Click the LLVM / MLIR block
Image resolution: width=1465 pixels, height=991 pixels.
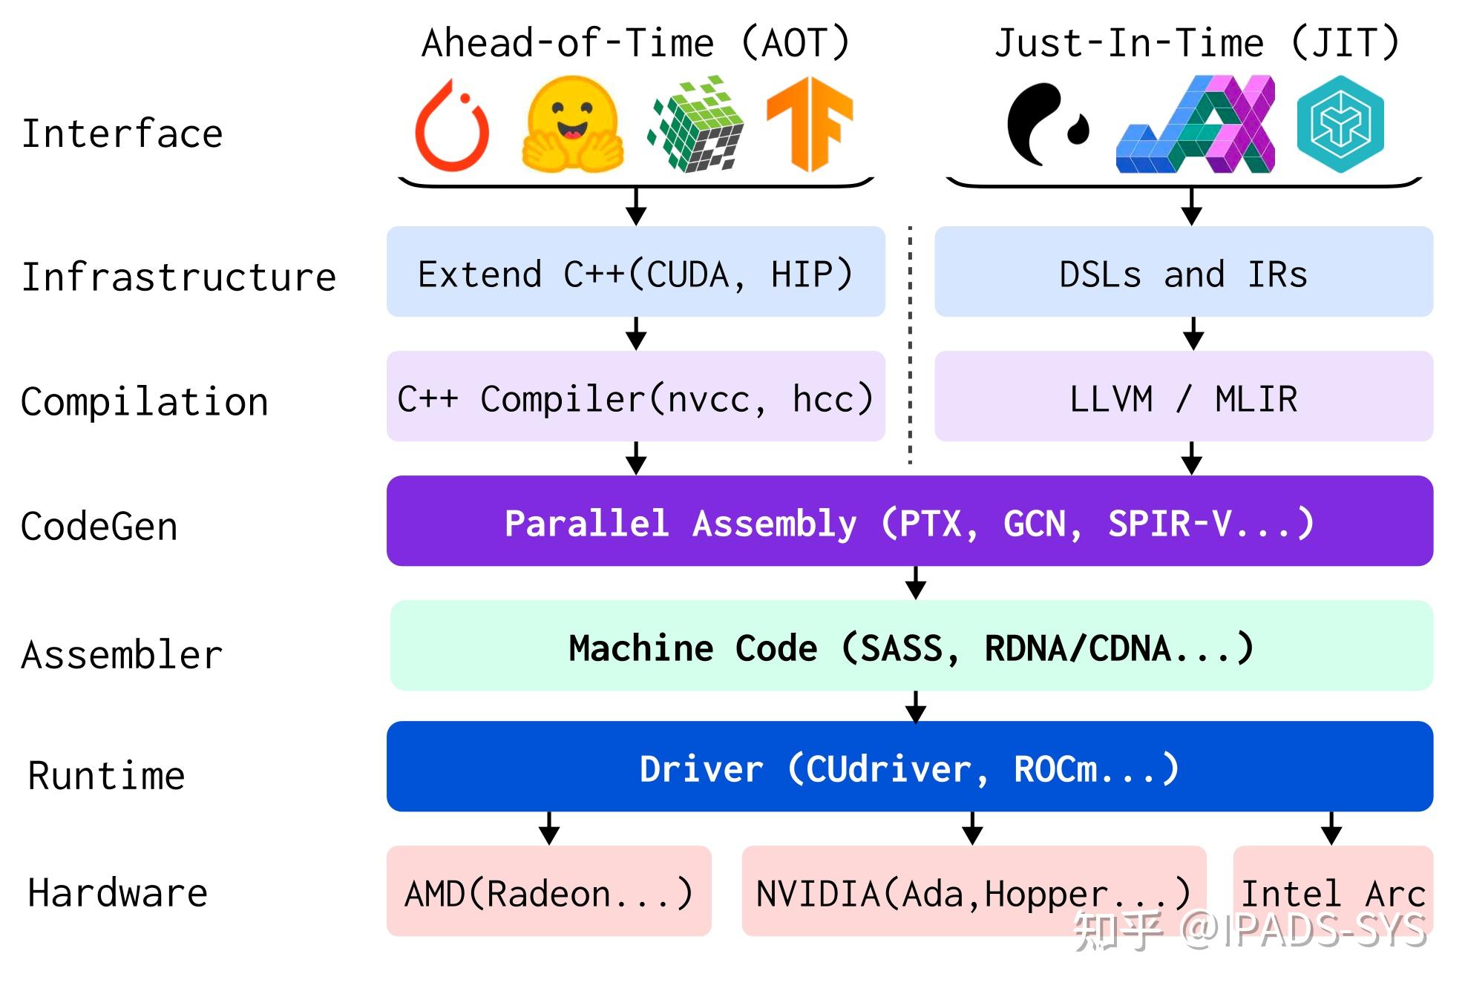pyautogui.click(x=1183, y=397)
